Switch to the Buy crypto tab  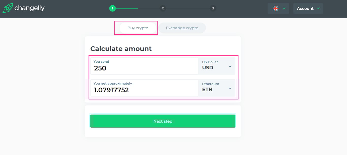coord(138,28)
